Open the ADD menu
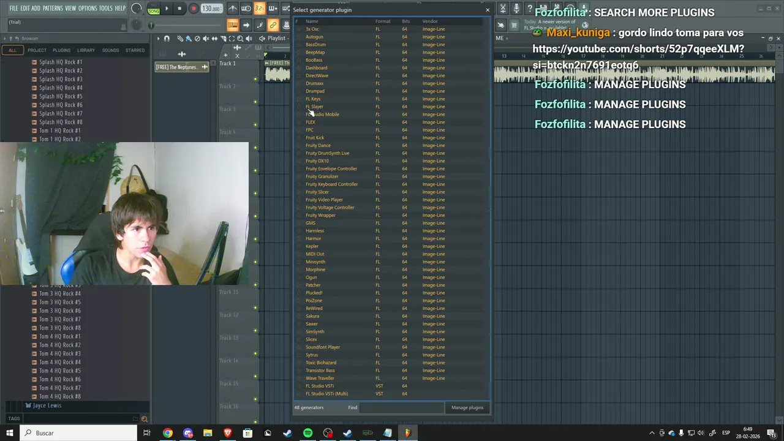The width and height of the screenshot is (784, 441). (x=36, y=8)
